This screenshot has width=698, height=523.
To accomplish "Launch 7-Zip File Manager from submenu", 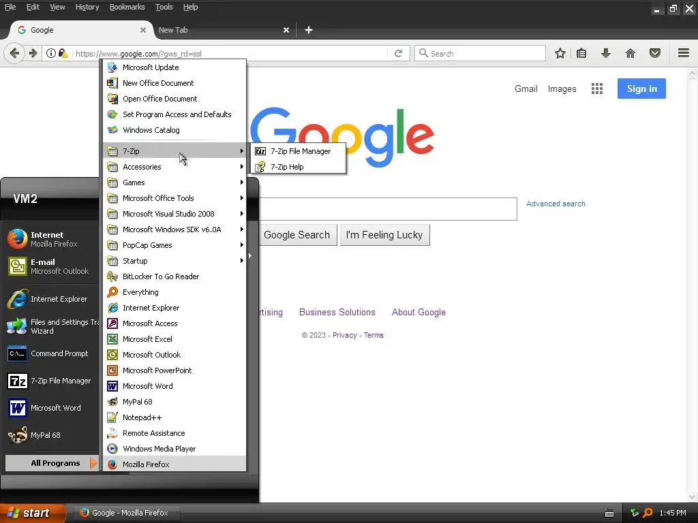I will click(x=299, y=151).
